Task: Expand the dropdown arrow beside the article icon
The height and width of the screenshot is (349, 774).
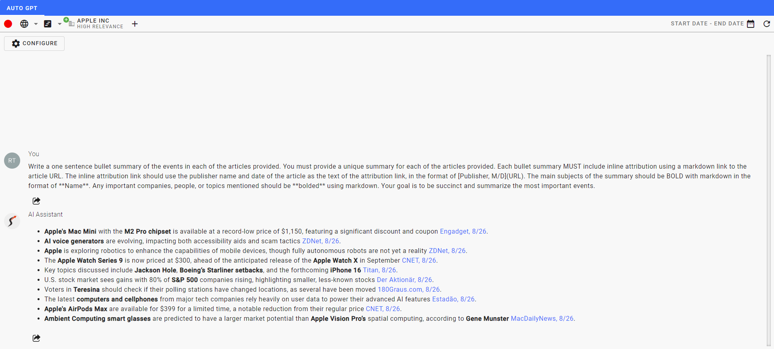Action: [59, 24]
